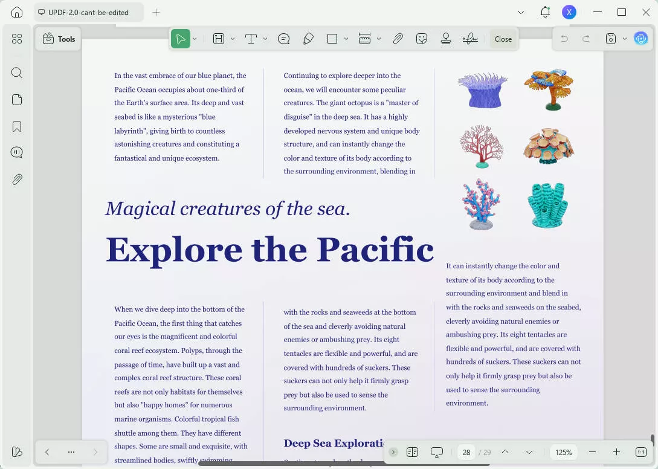Zoom out with the minus button
The width and height of the screenshot is (658, 469).
tap(593, 452)
